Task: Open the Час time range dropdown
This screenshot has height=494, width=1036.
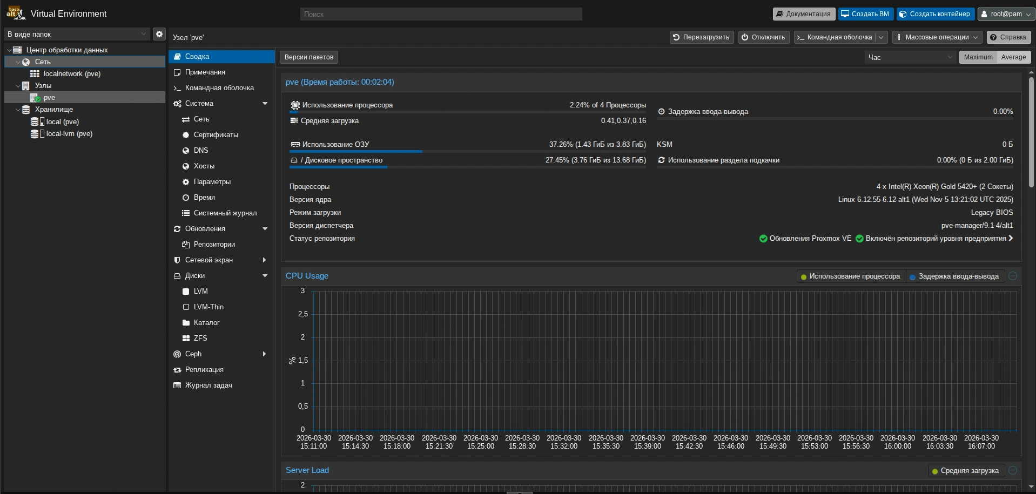Action: pos(910,57)
